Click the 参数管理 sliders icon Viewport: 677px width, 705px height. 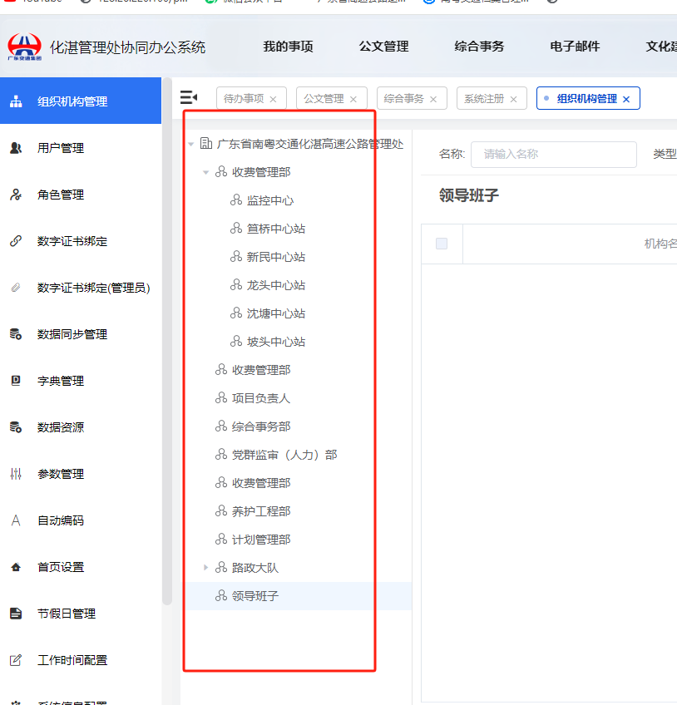tap(16, 474)
